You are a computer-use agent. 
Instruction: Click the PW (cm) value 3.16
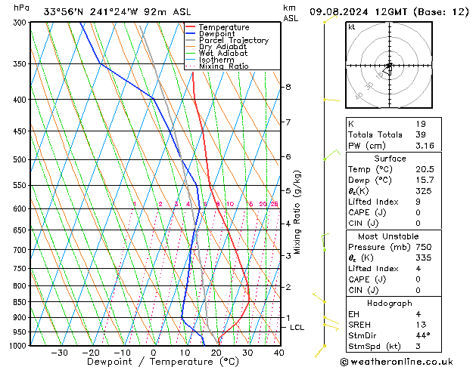(x=425, y=146)
